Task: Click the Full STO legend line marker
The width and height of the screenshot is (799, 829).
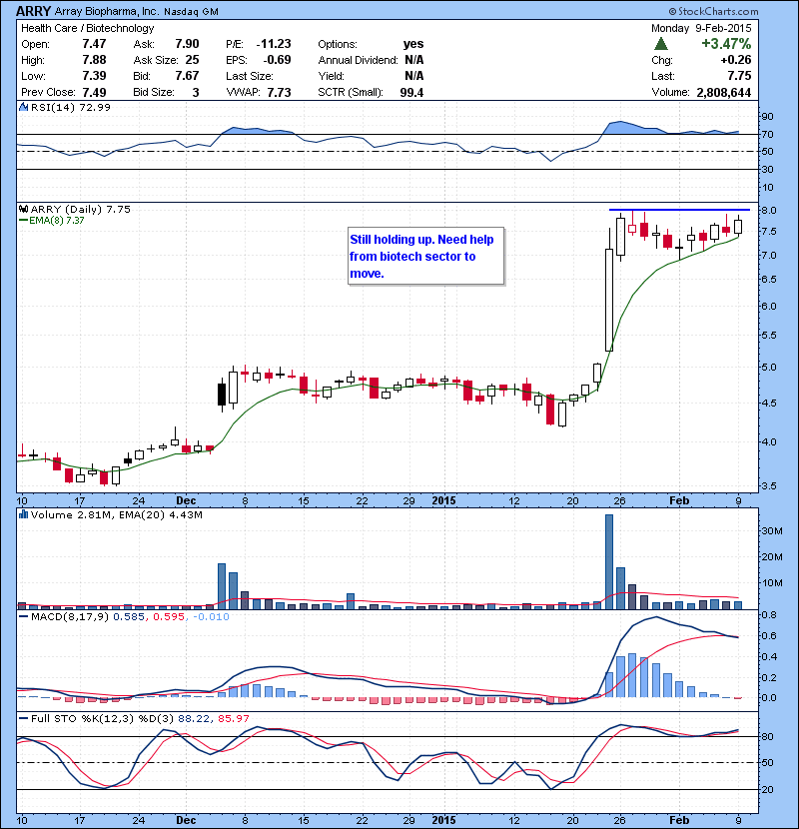Action: coord(23,718)
